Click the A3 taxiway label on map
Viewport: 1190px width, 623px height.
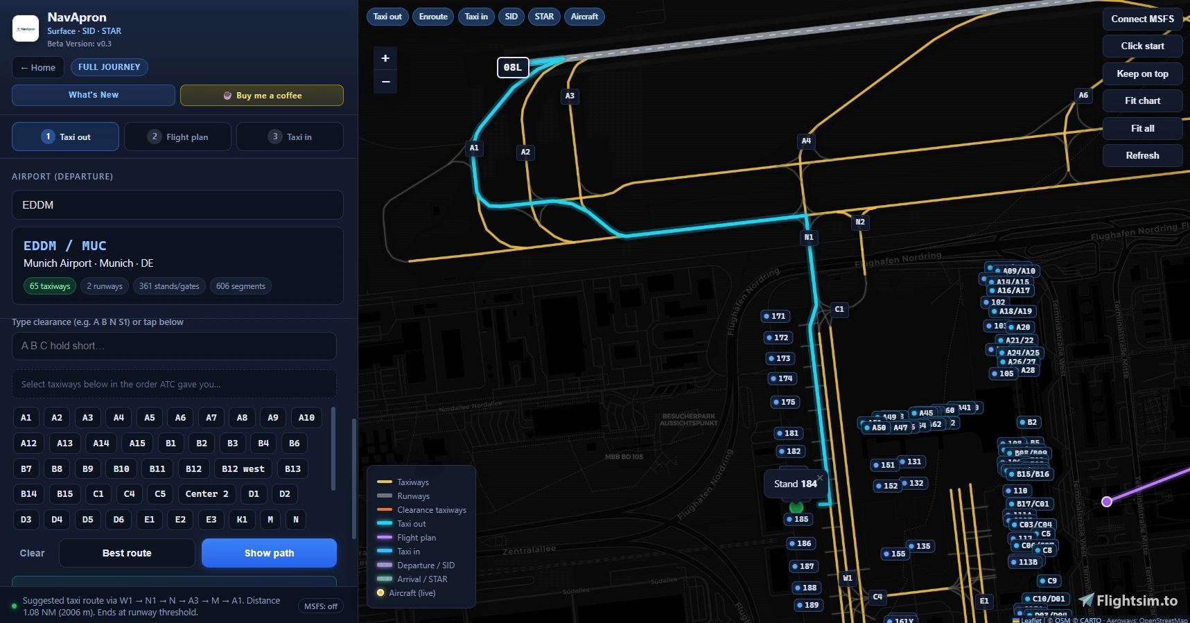click(570, 96)
